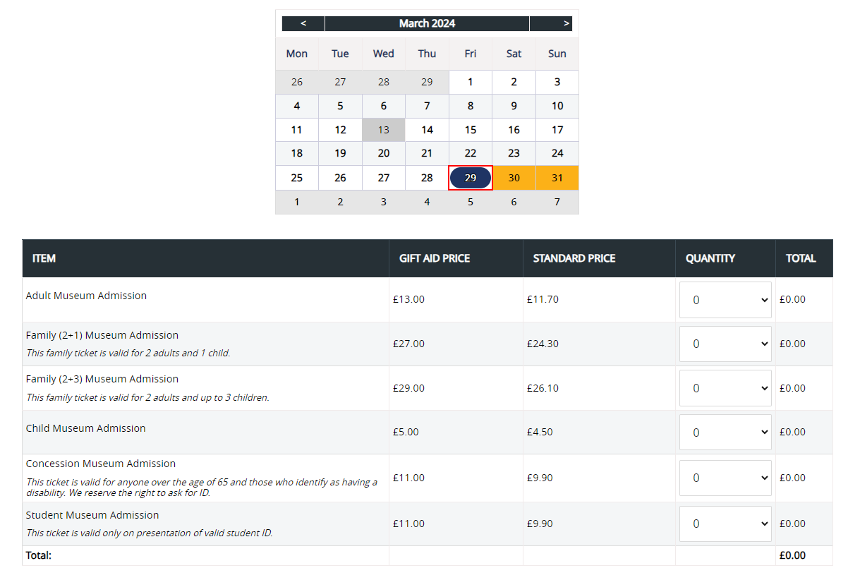The image size is (848, 580).
Task: Open Adult Museum Admission quantity dropdown
Action: point(725,300)
